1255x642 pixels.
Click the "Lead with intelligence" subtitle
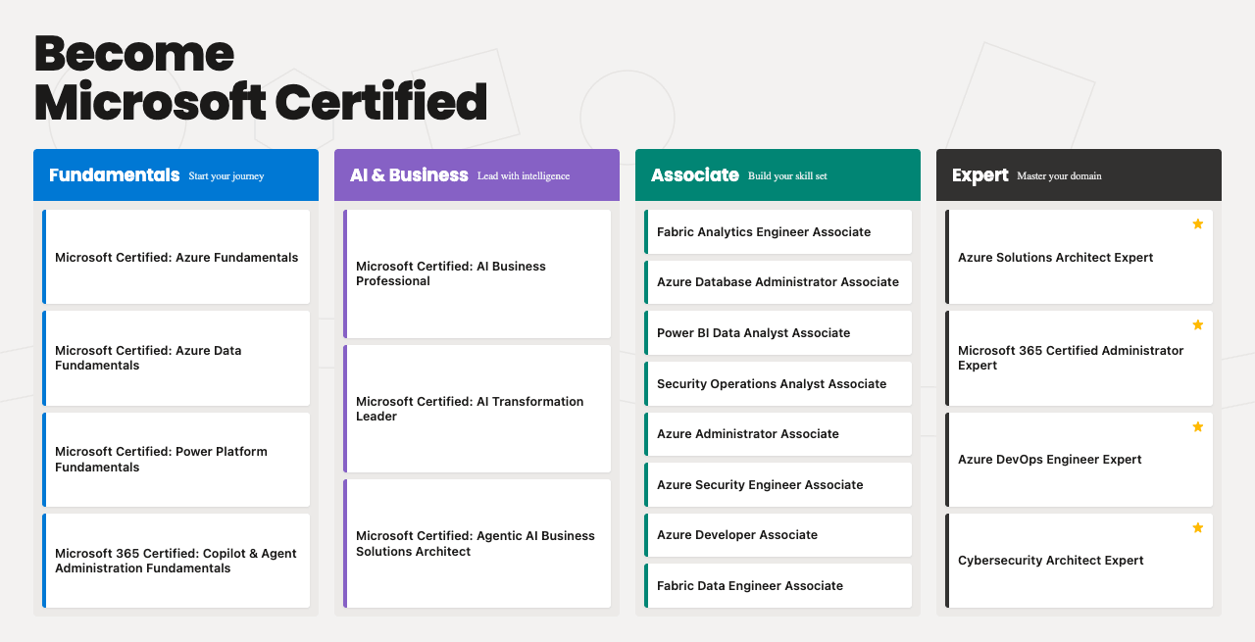tap(524, 176)
